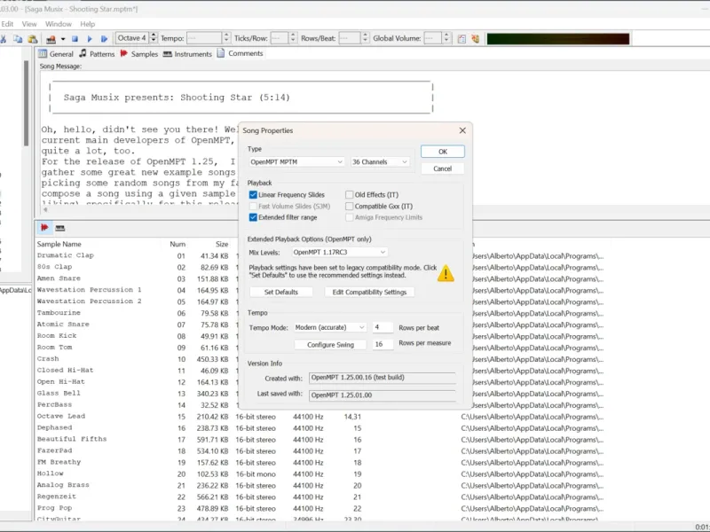Switch to the Samples tab

[138, 54]
